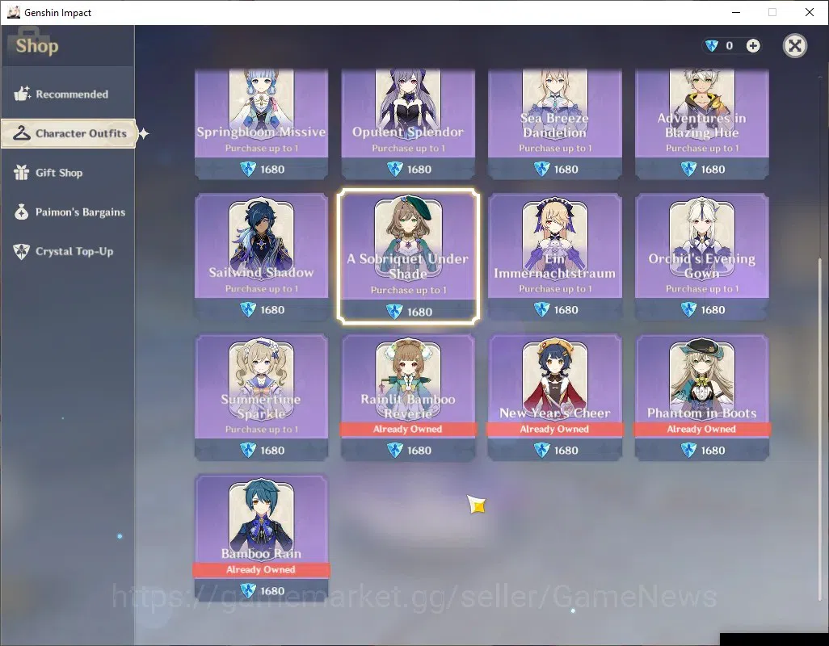Click the Shop title header
This screenshot has width=829, height=646.
pos(37,46)
